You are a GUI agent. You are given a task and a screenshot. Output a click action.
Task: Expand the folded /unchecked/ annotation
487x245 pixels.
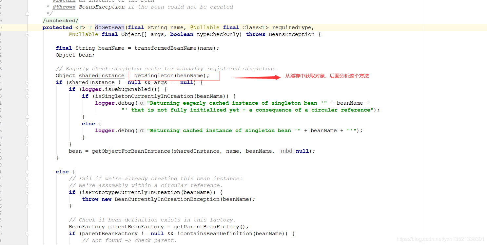[60, 21]
